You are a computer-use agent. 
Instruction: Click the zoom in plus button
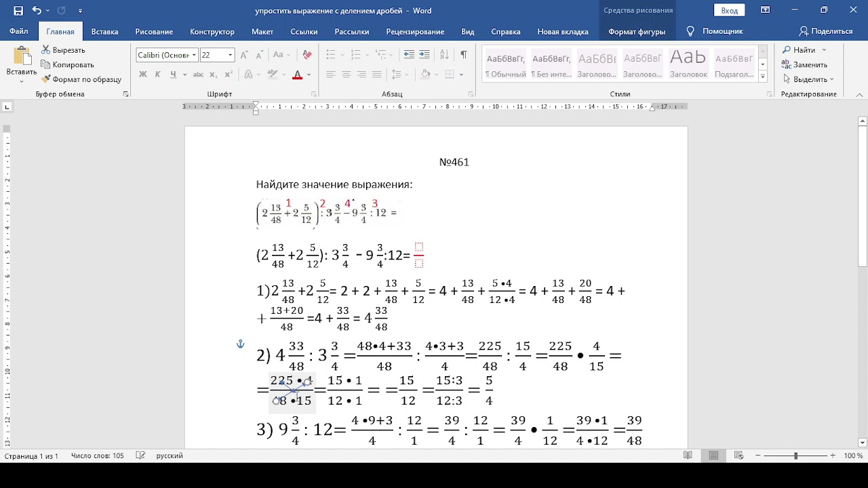click(833, 456)
